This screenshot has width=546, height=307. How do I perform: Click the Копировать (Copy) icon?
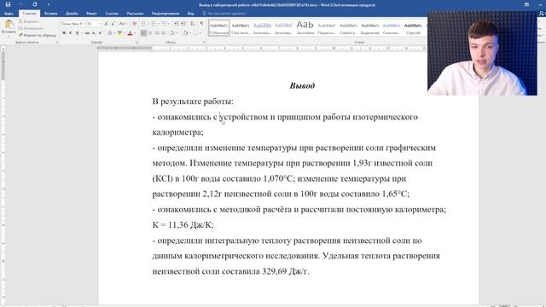coord(20,28)
